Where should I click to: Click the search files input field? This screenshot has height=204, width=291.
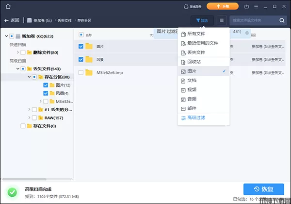coord(253,20)
